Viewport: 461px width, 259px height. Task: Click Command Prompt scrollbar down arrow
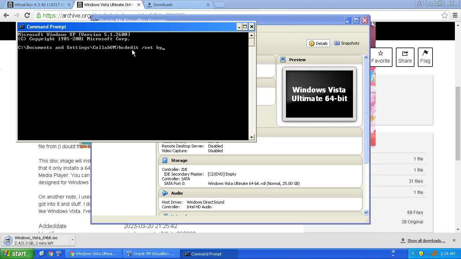point(251,137)
